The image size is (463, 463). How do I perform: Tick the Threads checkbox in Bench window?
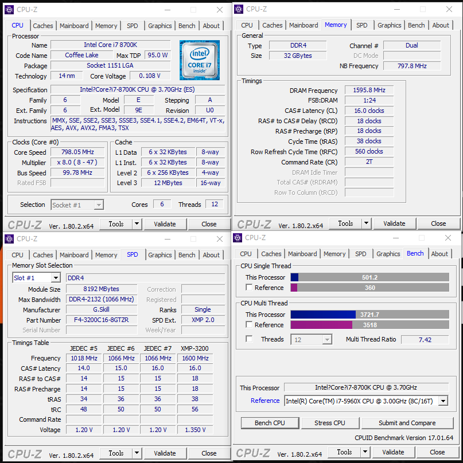pyautogui.click(x=249, y=339)
